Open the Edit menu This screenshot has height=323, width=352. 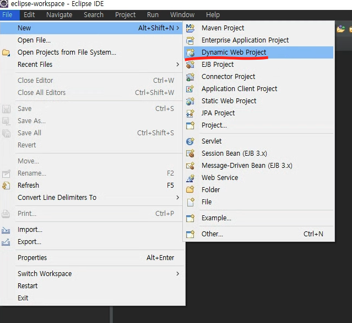point(29,15)
